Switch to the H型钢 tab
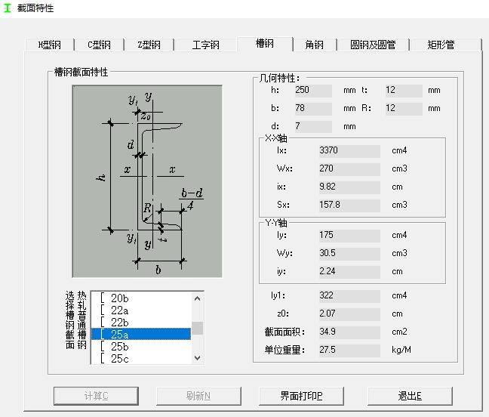This screenshot has width=489, height=417. coord(49,45)
